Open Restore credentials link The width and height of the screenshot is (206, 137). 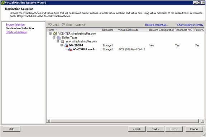pyautogui.click(x=156, y=25)
